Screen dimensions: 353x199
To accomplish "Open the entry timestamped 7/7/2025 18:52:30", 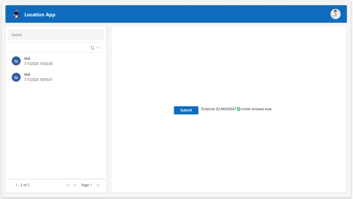I will point(38,64).
